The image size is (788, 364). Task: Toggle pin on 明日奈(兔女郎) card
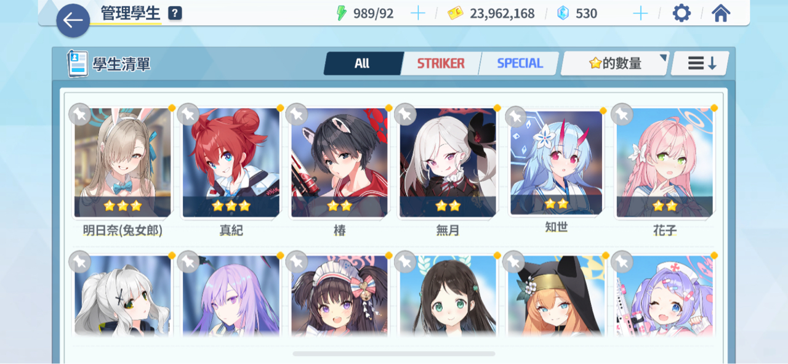point(80,114)
